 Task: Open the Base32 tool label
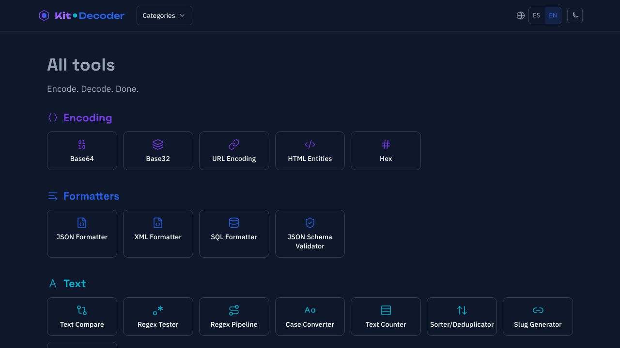tap(158, 159)
